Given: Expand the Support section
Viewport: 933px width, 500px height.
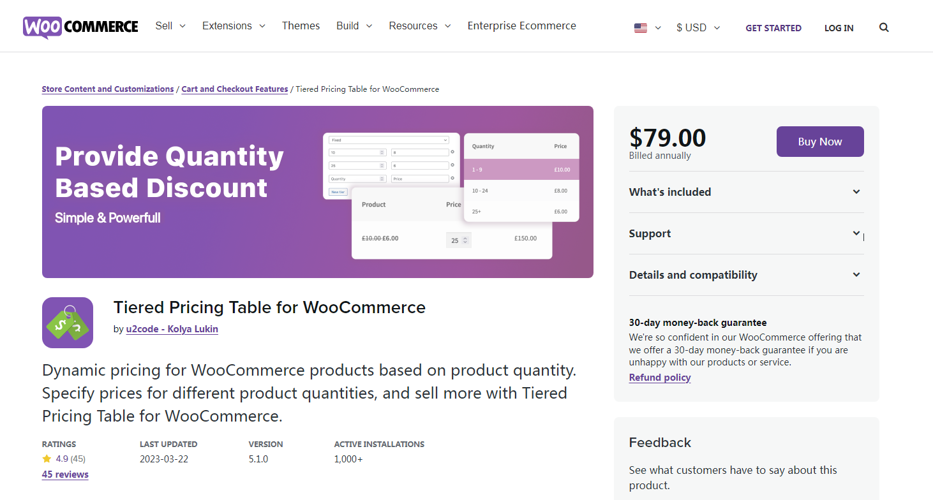Looking at the screenshot, I should (746, 233).
